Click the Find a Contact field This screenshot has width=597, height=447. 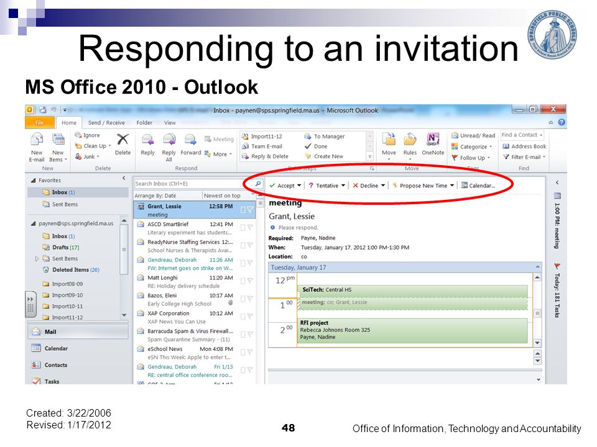point(522,135)
